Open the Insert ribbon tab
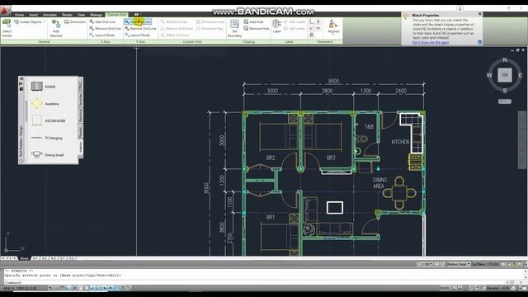528x297 pixels. click(33, 15)
